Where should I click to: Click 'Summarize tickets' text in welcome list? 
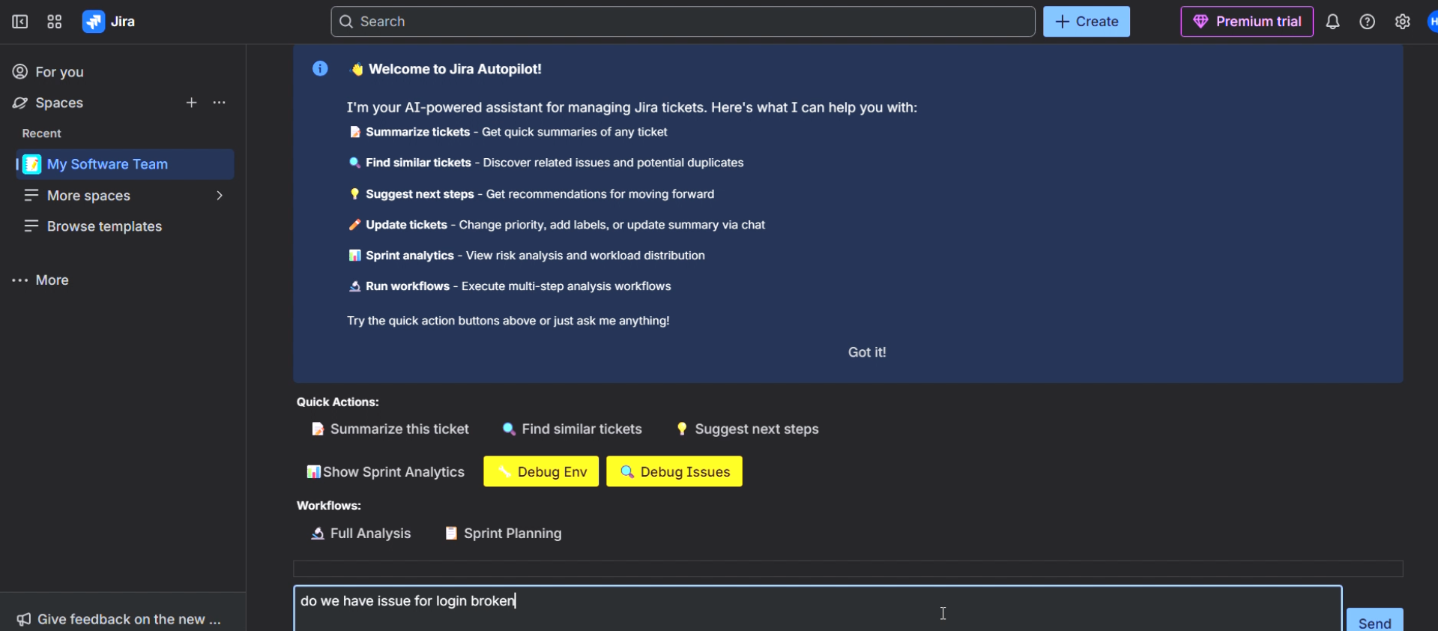(417, 132)
